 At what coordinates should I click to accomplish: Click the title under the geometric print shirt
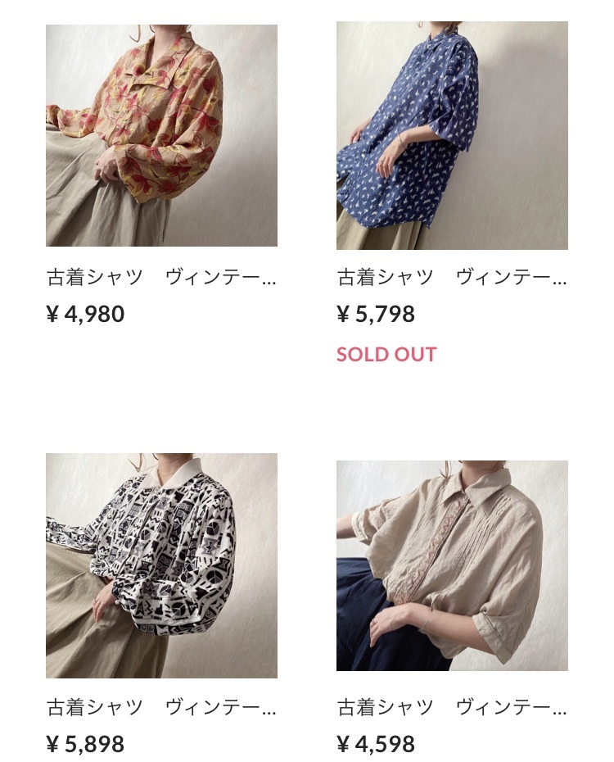click(x=161, y=707)
